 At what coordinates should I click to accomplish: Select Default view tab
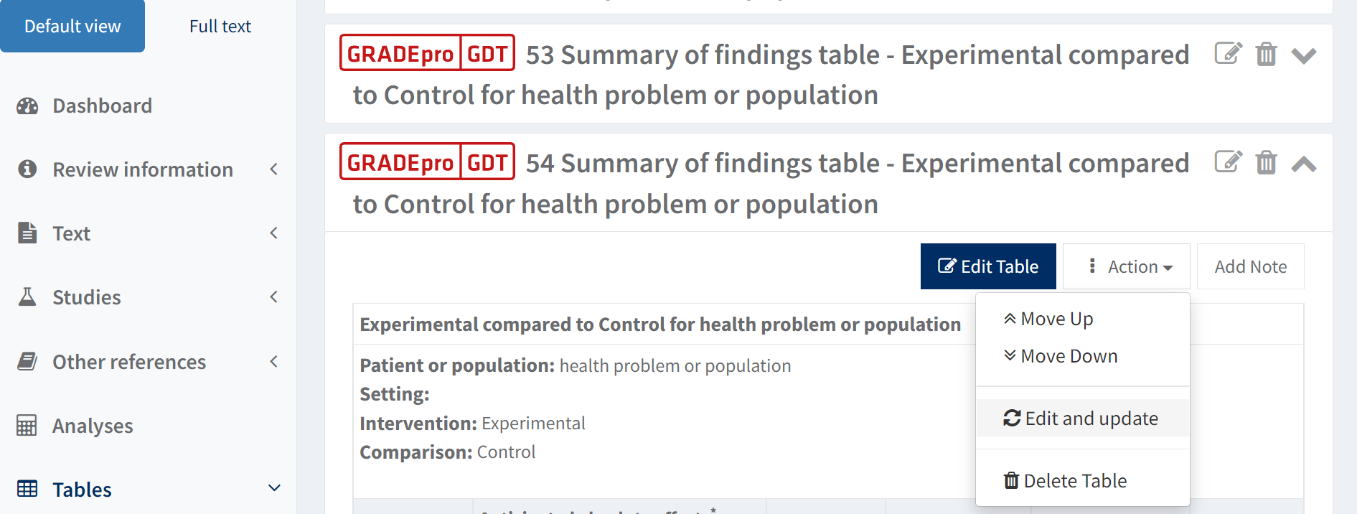click(72, 26)
